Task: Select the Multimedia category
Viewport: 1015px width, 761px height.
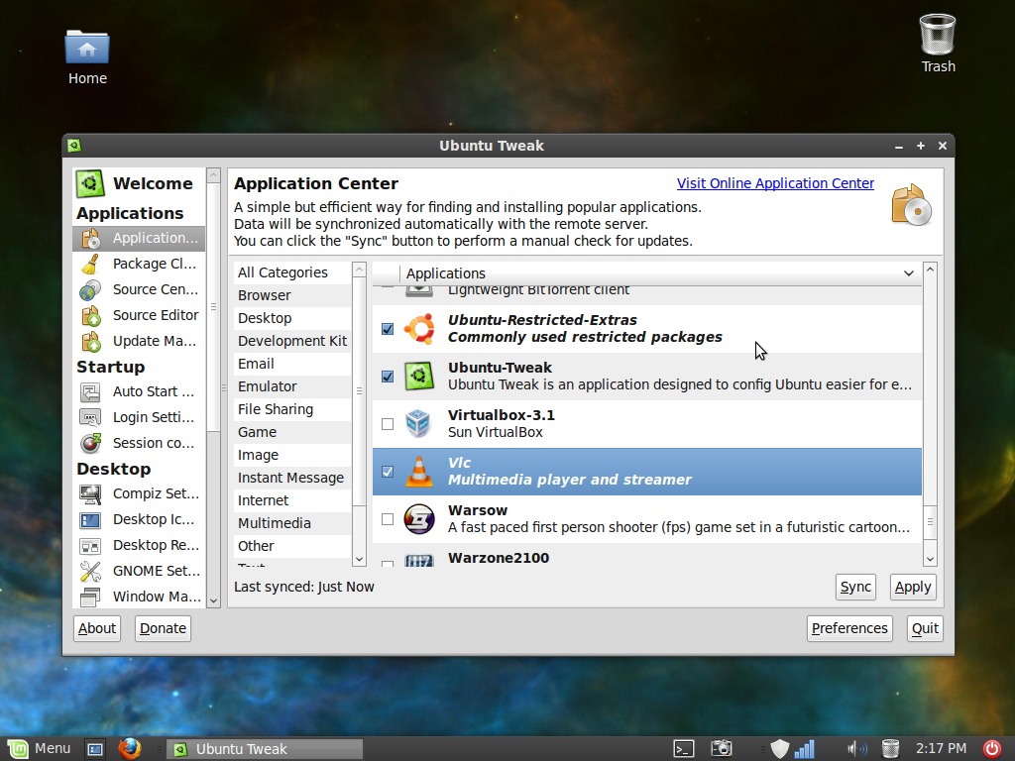Action: pos(292,523)
